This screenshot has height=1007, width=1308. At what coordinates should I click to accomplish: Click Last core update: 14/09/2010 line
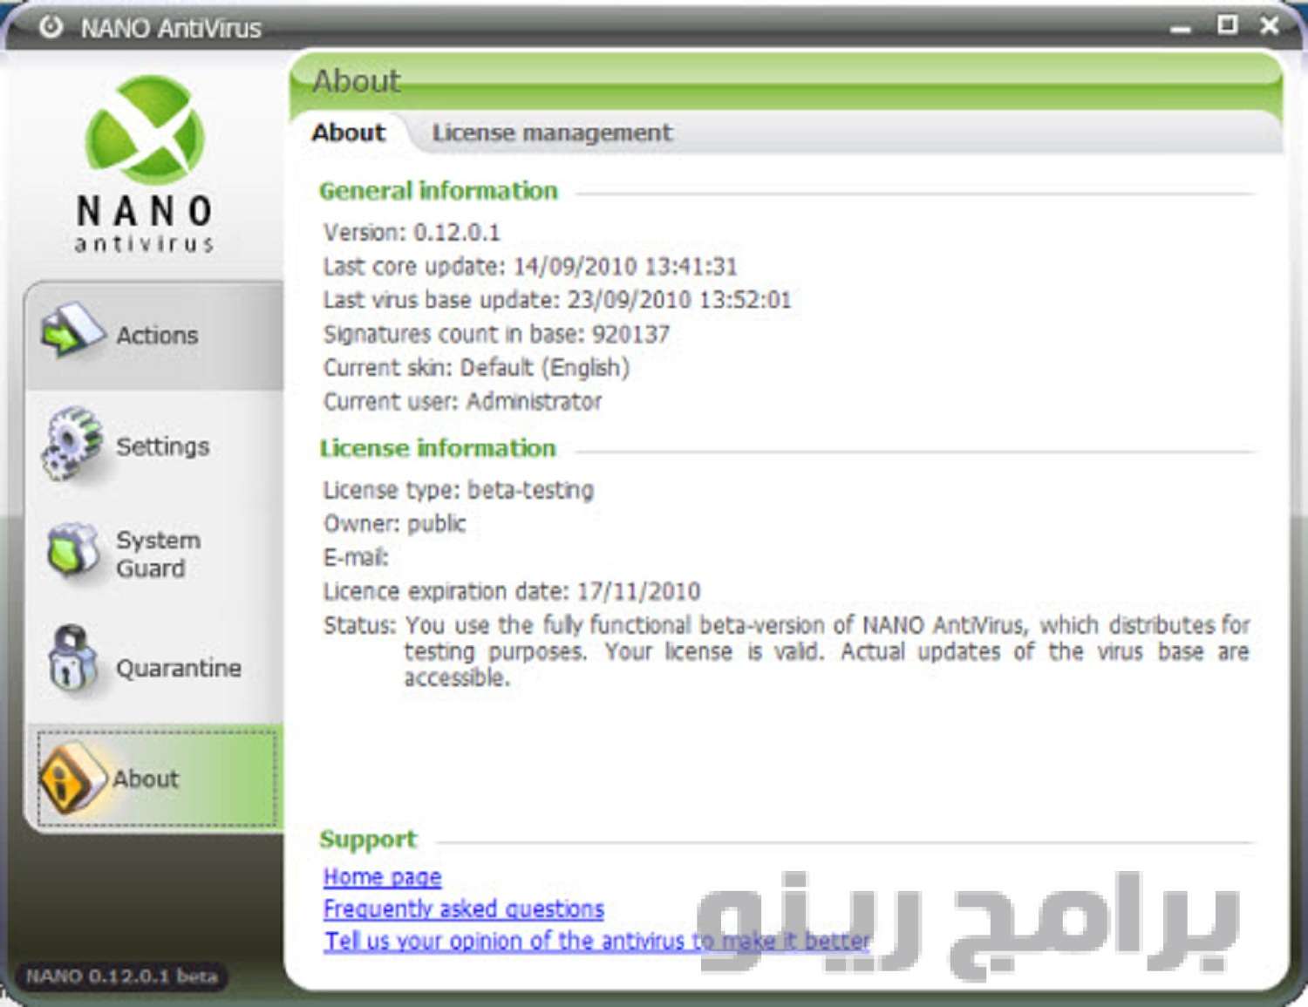[530, 266]
